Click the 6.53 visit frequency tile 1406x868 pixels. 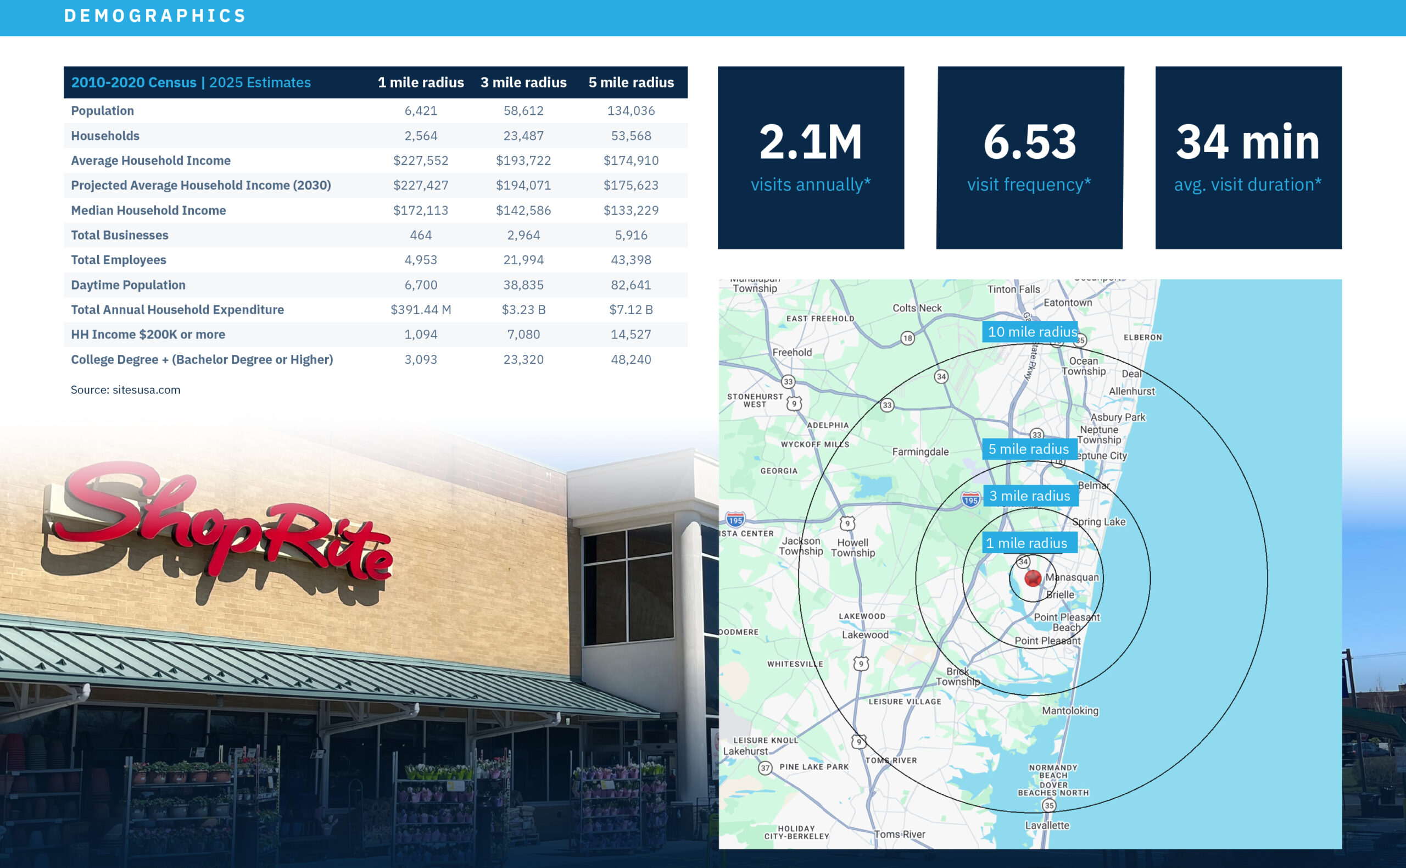click(x=1029, y=158)
